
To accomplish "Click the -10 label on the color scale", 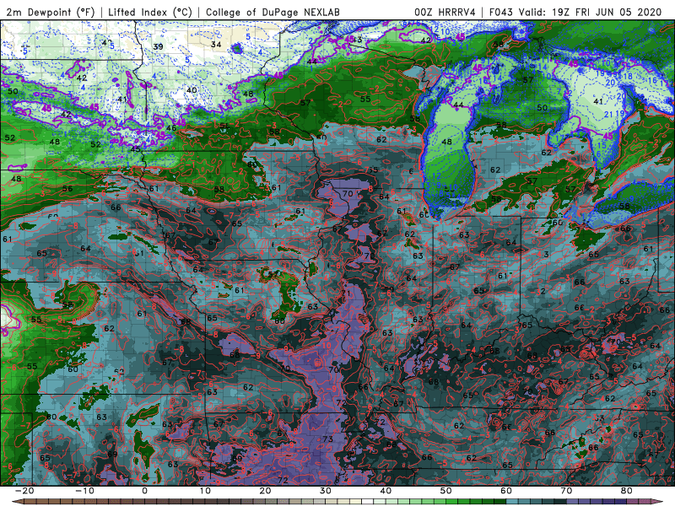I will [84, 491].
